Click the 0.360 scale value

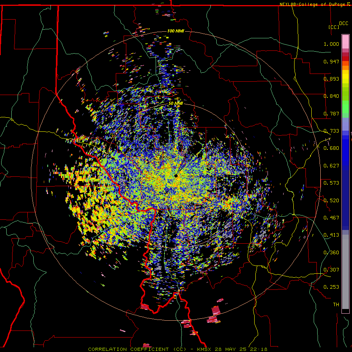click(x=331, y=252)
